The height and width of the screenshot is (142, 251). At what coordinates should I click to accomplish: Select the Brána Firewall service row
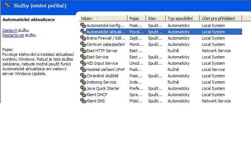pyautogui.click(x=161, y=38)
